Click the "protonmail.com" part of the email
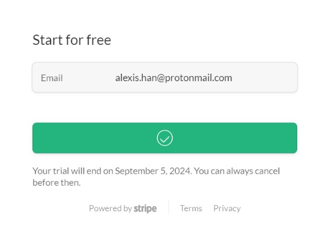The height and width of the screenshot is (230, 316). tap(198, 78)
